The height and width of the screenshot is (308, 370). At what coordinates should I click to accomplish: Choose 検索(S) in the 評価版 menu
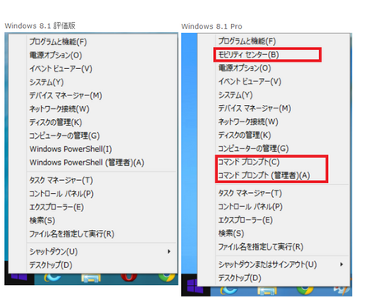point(93,221)
